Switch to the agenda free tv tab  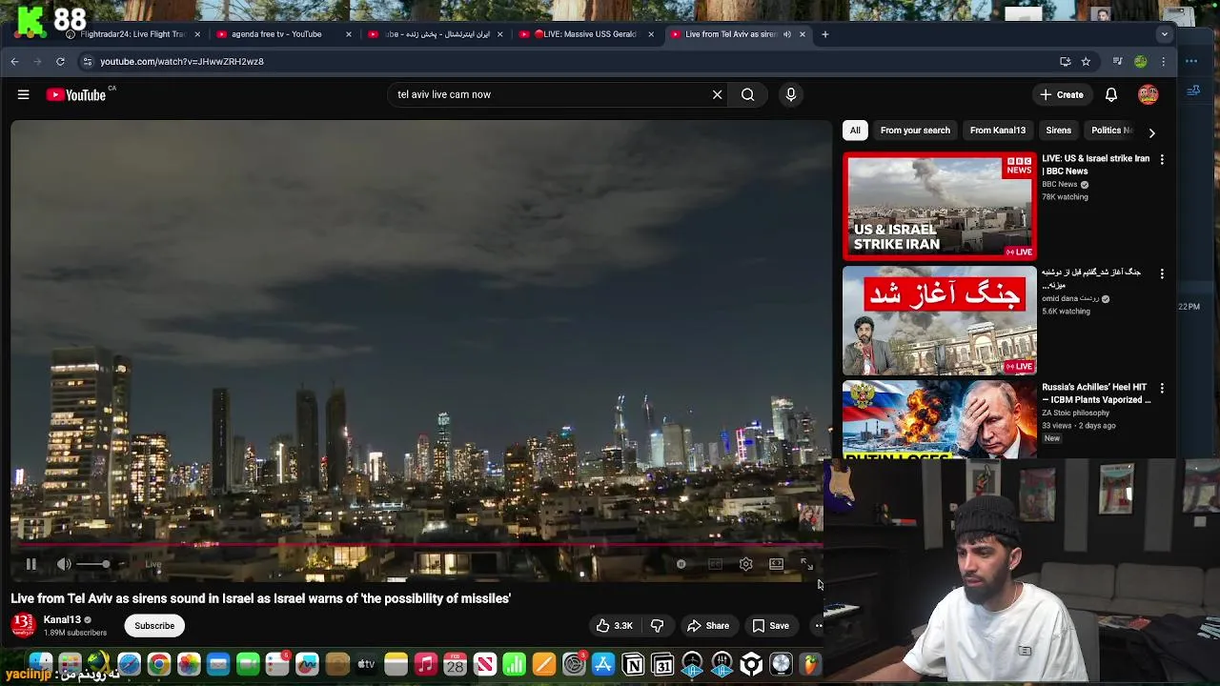276,34
